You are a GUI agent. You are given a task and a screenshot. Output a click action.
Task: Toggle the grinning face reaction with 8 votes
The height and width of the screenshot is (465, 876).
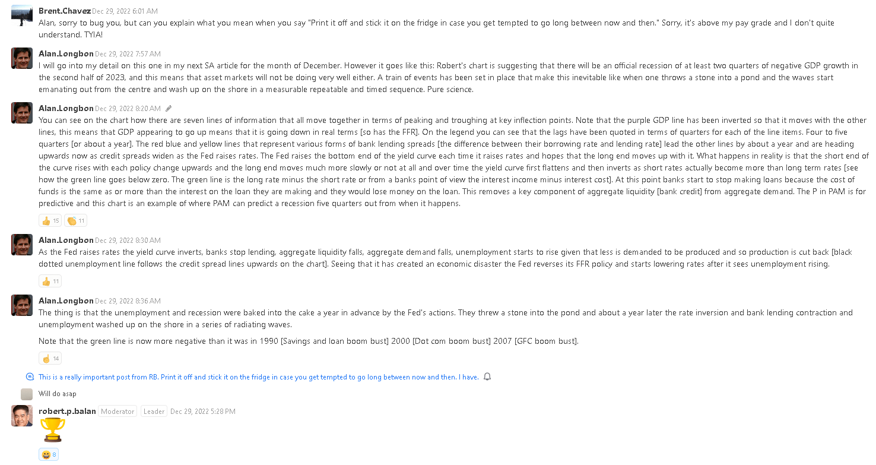pyautogui.click(x=48, y=455)
